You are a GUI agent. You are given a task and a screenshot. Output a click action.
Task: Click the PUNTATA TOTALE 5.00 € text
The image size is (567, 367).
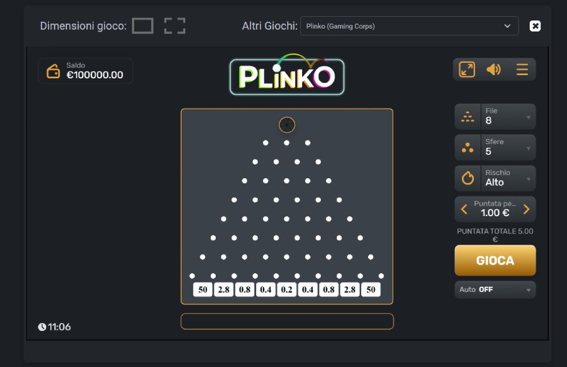pyautogui.click(x=495, y=235)
